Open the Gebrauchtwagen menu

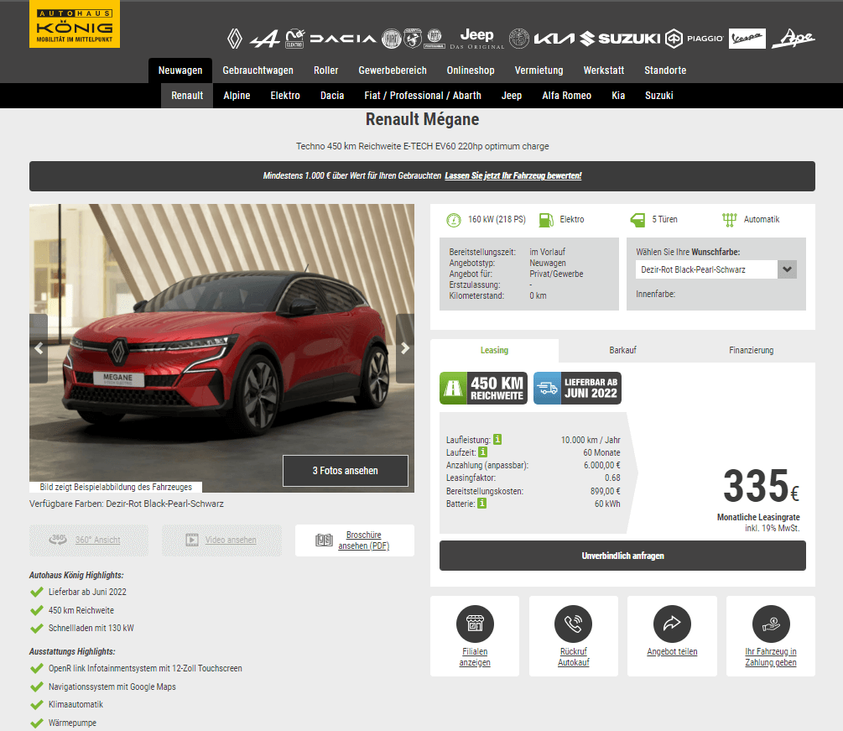tap(258, 70)
